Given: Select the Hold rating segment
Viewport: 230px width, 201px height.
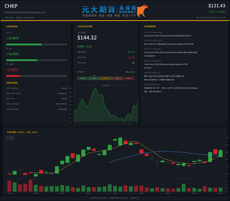Looking at the screenshot, I should click(106, 78).
